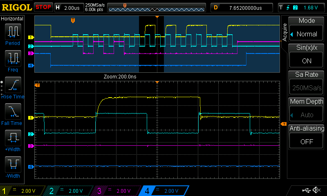
Task: Select channel 4 2.00 V scale tab
Action: (165, 191)
